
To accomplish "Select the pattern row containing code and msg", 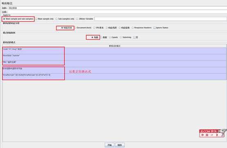I will tap(114, 51).
